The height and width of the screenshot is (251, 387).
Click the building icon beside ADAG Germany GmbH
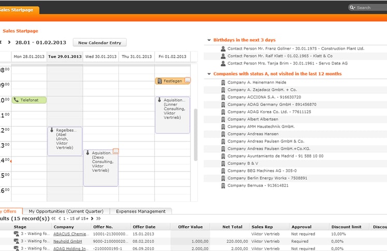(223, 104)
